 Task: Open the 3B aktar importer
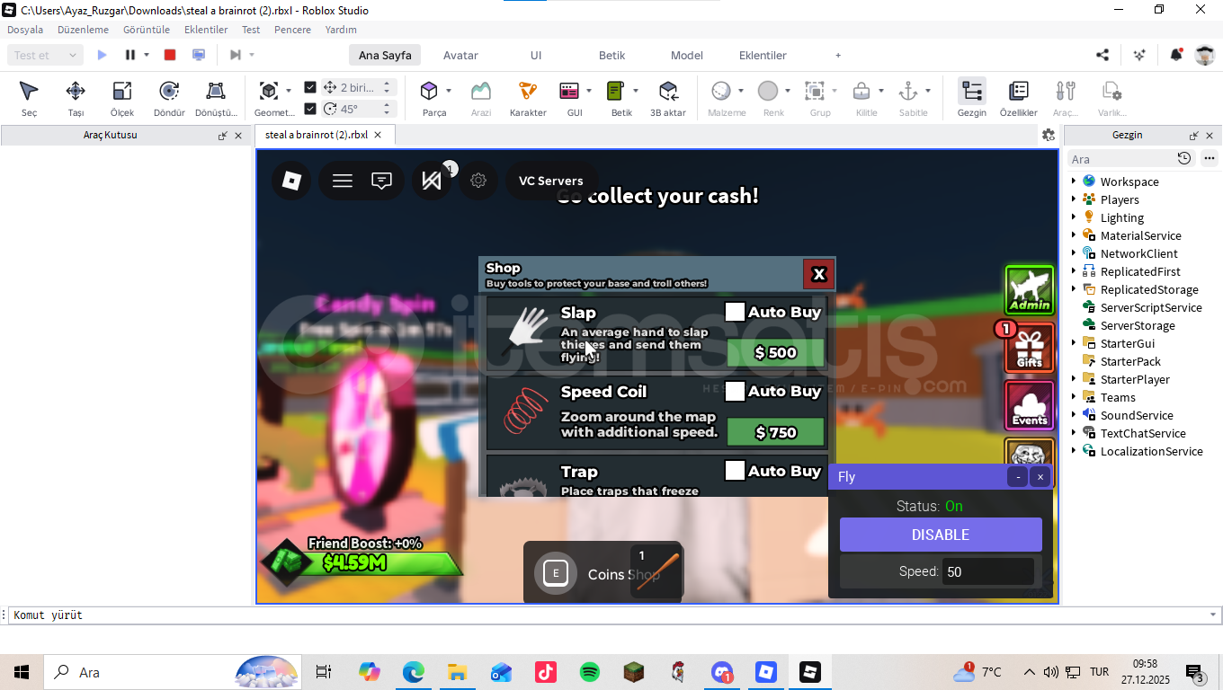tap(668, 99)
